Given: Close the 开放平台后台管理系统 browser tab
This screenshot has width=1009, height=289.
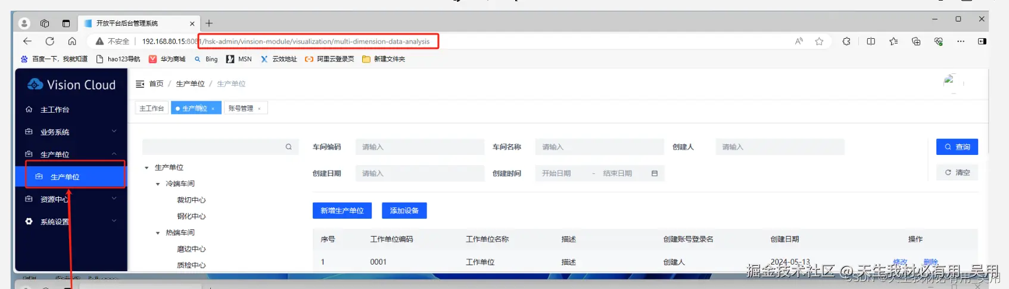Looking at the screenshot, I should tap(192, 24).
